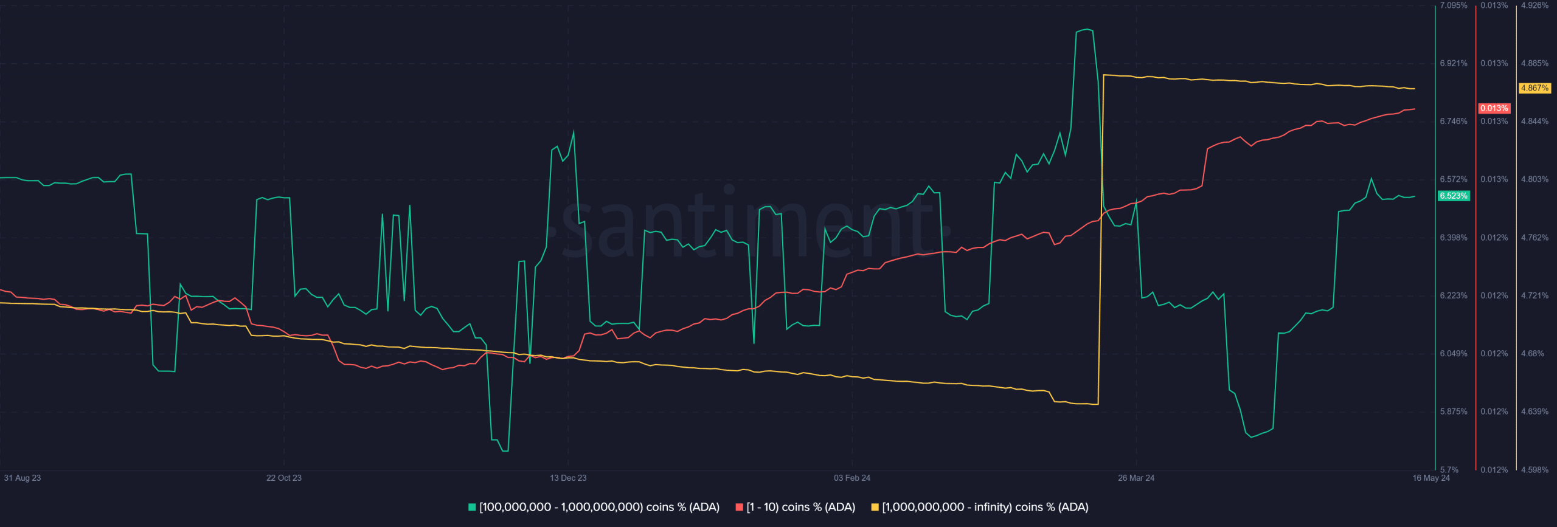
Task: Click the 4.803% axis tick label
Action: coord(1534,179)
